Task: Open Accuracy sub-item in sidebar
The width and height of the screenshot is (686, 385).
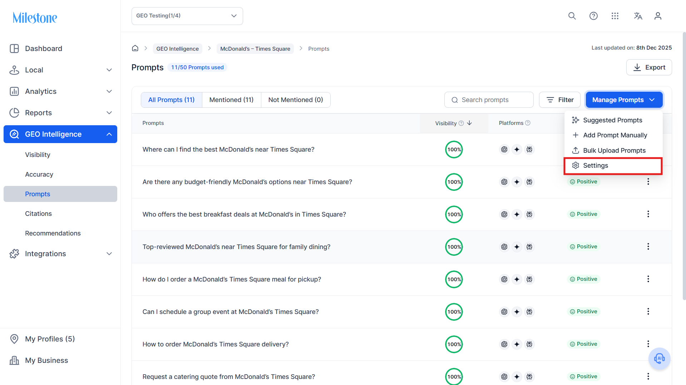Action: [x=60, y=174]
